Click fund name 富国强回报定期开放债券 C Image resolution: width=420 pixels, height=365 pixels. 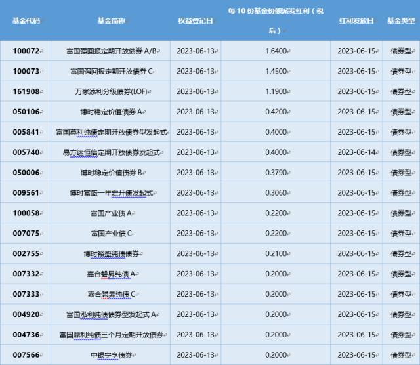110,71
